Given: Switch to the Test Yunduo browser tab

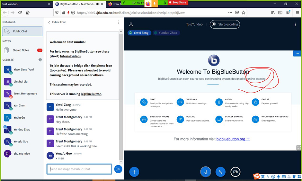Looking at the screenshot, I should click(x=27, y=4).
